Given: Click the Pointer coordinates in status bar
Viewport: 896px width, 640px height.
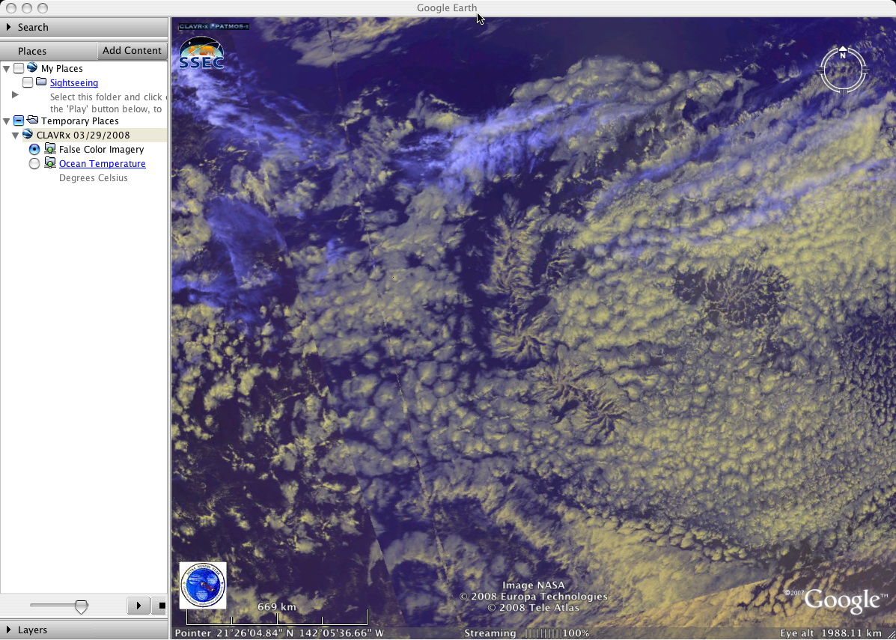Looking at the screenshot, I should [x=279, y=633].
